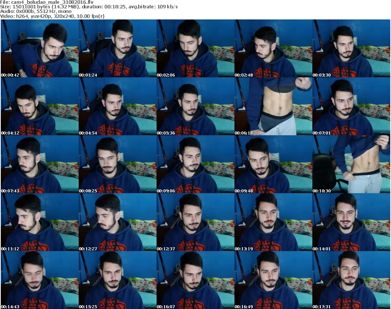The width and height of the screenshot is (391, 309).
Task: Open the thumbnail marked 00:16:07
Action: [195, 280]
